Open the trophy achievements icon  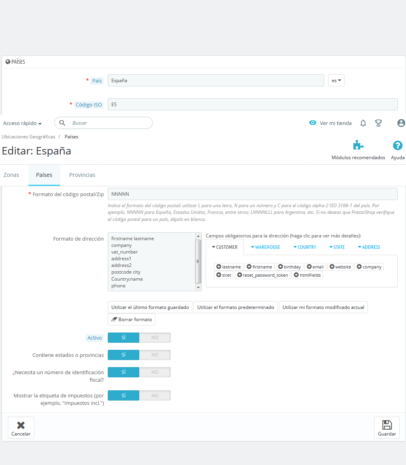pos(378,123)
